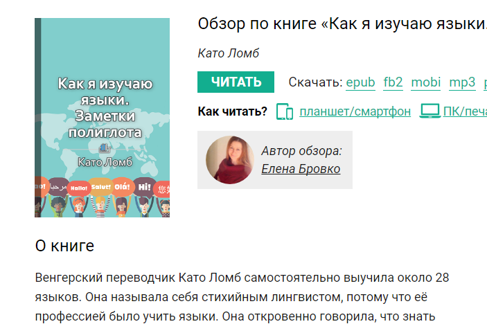Screen dimensions: 487x333
Task: Click the reviewer's round avatar photo
Action: coord(230,160)
